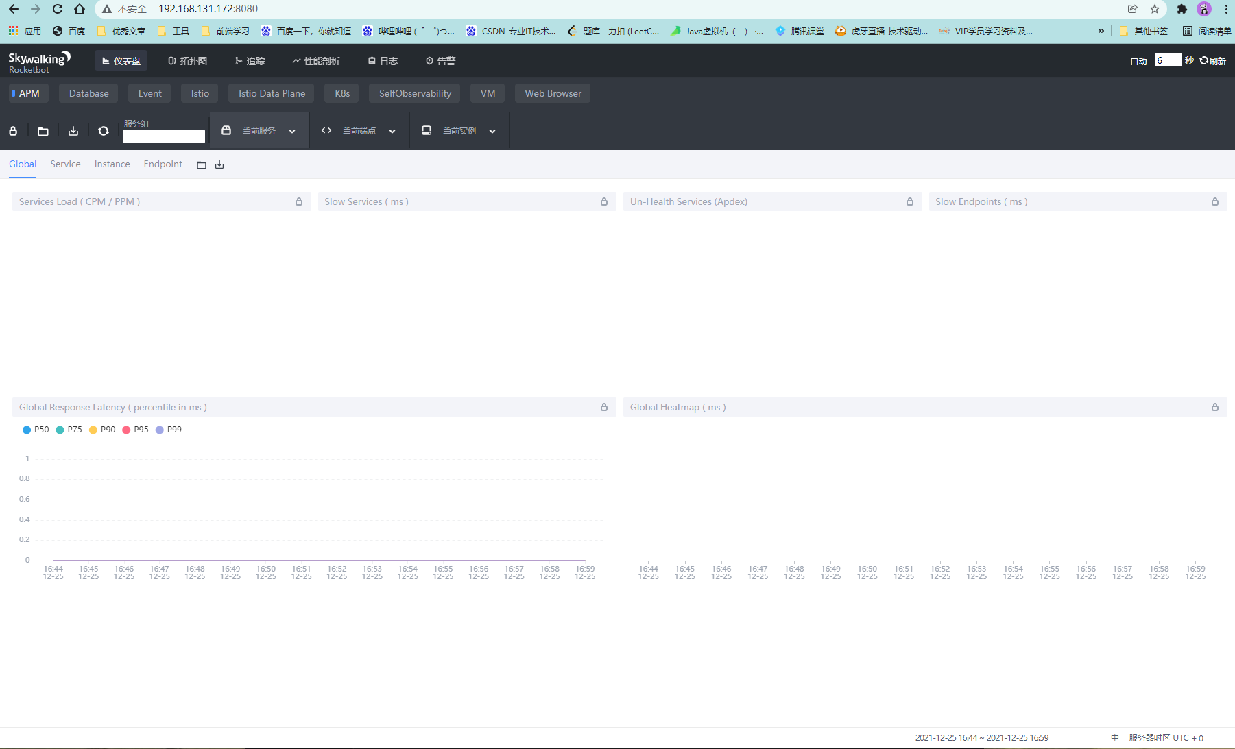Focus the 服务组 service group input
The width and height of the screenshot is (1235, 749).
point(164,136)
